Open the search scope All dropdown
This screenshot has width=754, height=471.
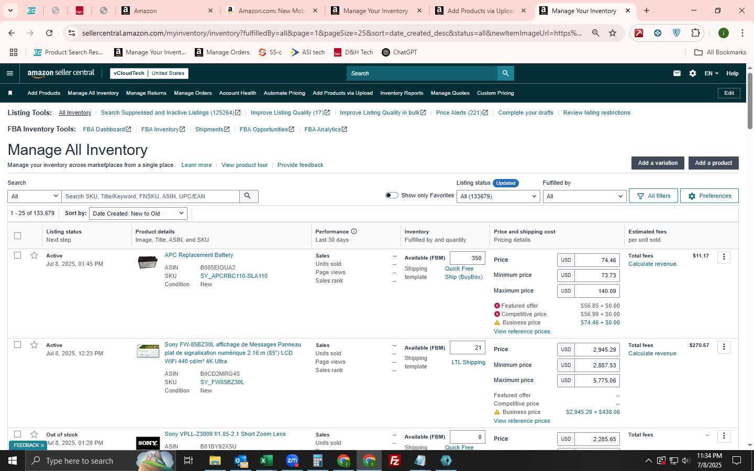35,196
